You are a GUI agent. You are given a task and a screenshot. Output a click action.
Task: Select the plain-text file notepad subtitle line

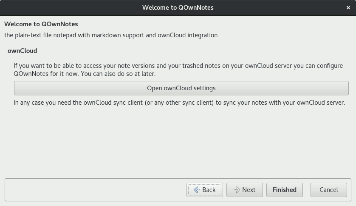coord(111,35)
